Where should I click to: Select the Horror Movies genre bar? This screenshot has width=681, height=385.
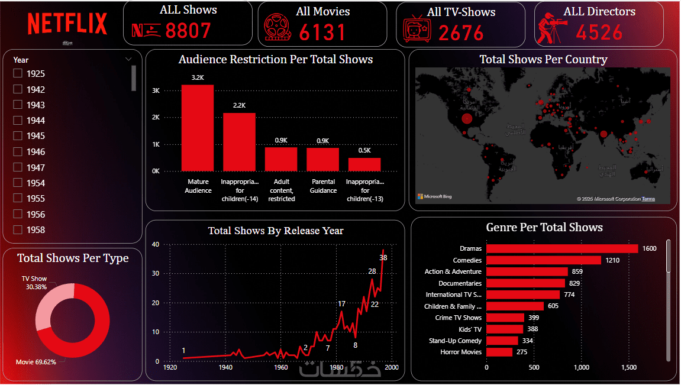[499, 352]
